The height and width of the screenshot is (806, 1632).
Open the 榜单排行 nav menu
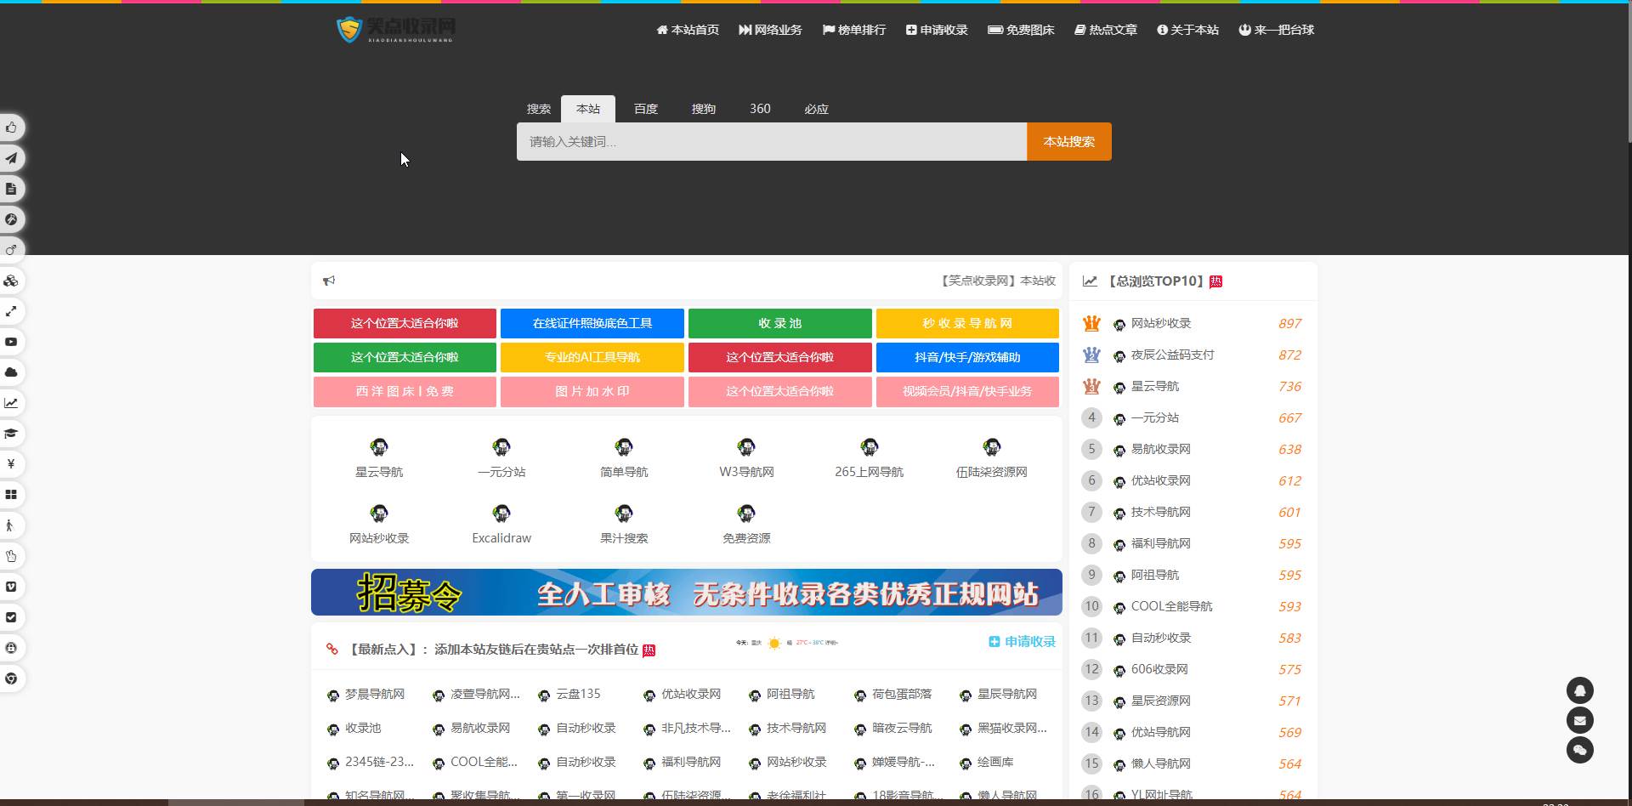coord(854,30)
